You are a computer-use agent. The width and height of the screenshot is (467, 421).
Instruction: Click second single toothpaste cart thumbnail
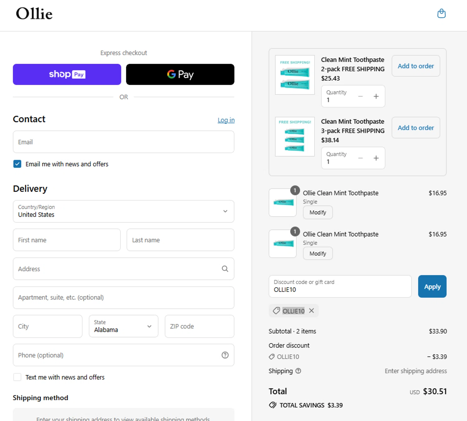[283, 244]
